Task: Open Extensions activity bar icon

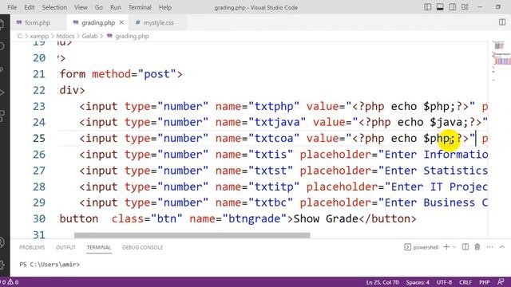Action: pos(2,116)
